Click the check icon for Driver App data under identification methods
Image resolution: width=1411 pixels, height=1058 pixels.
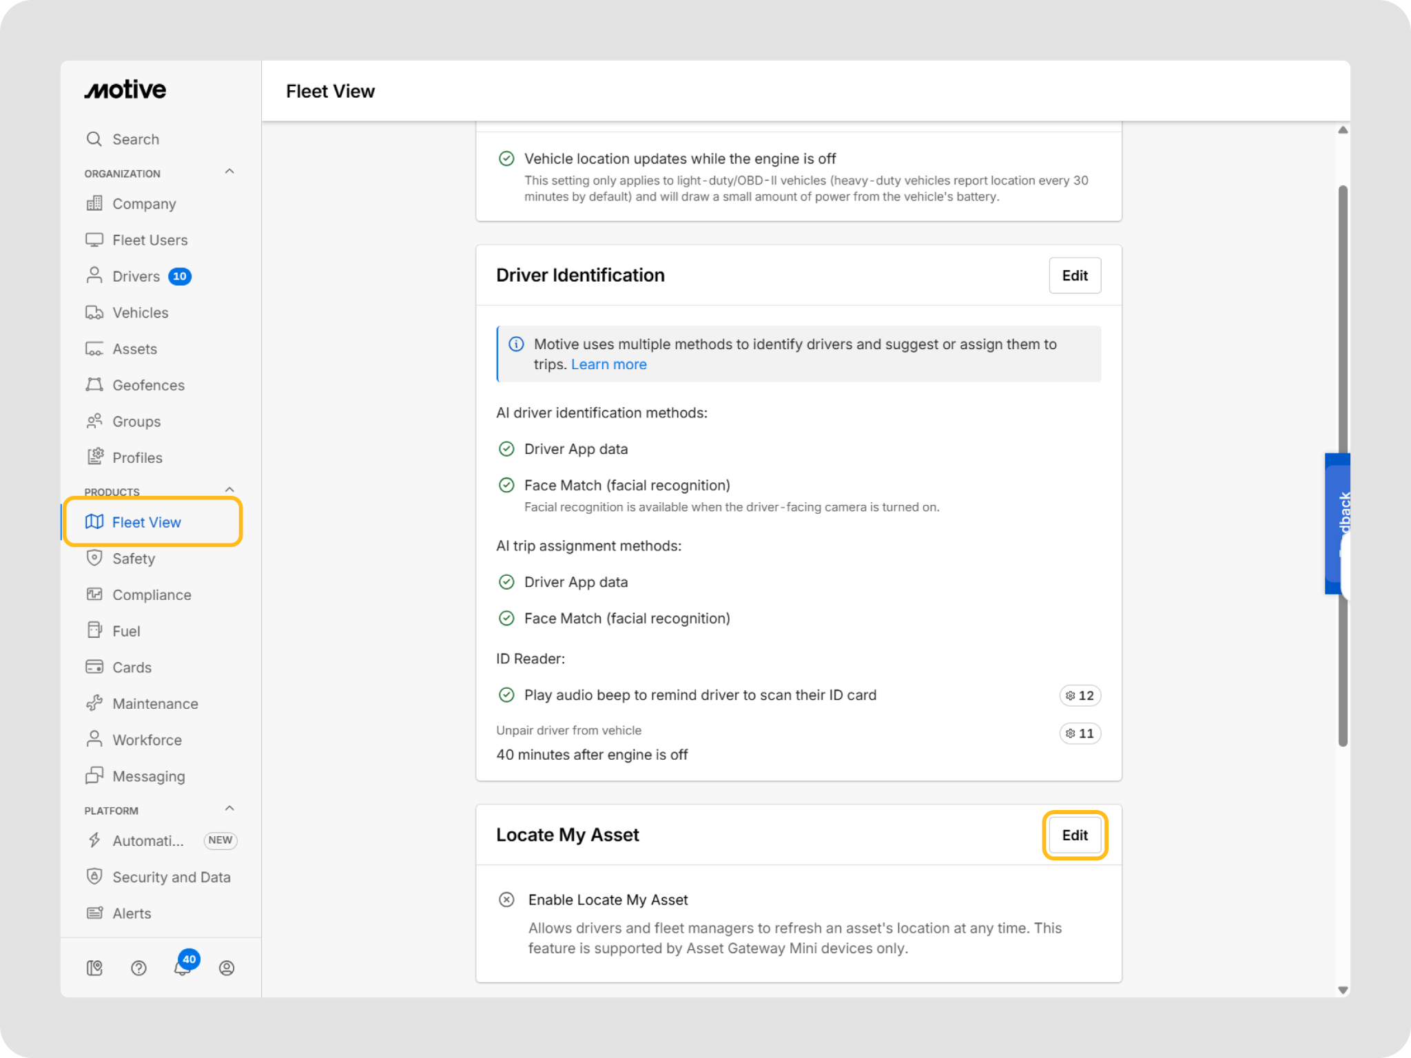pos(506,449)
